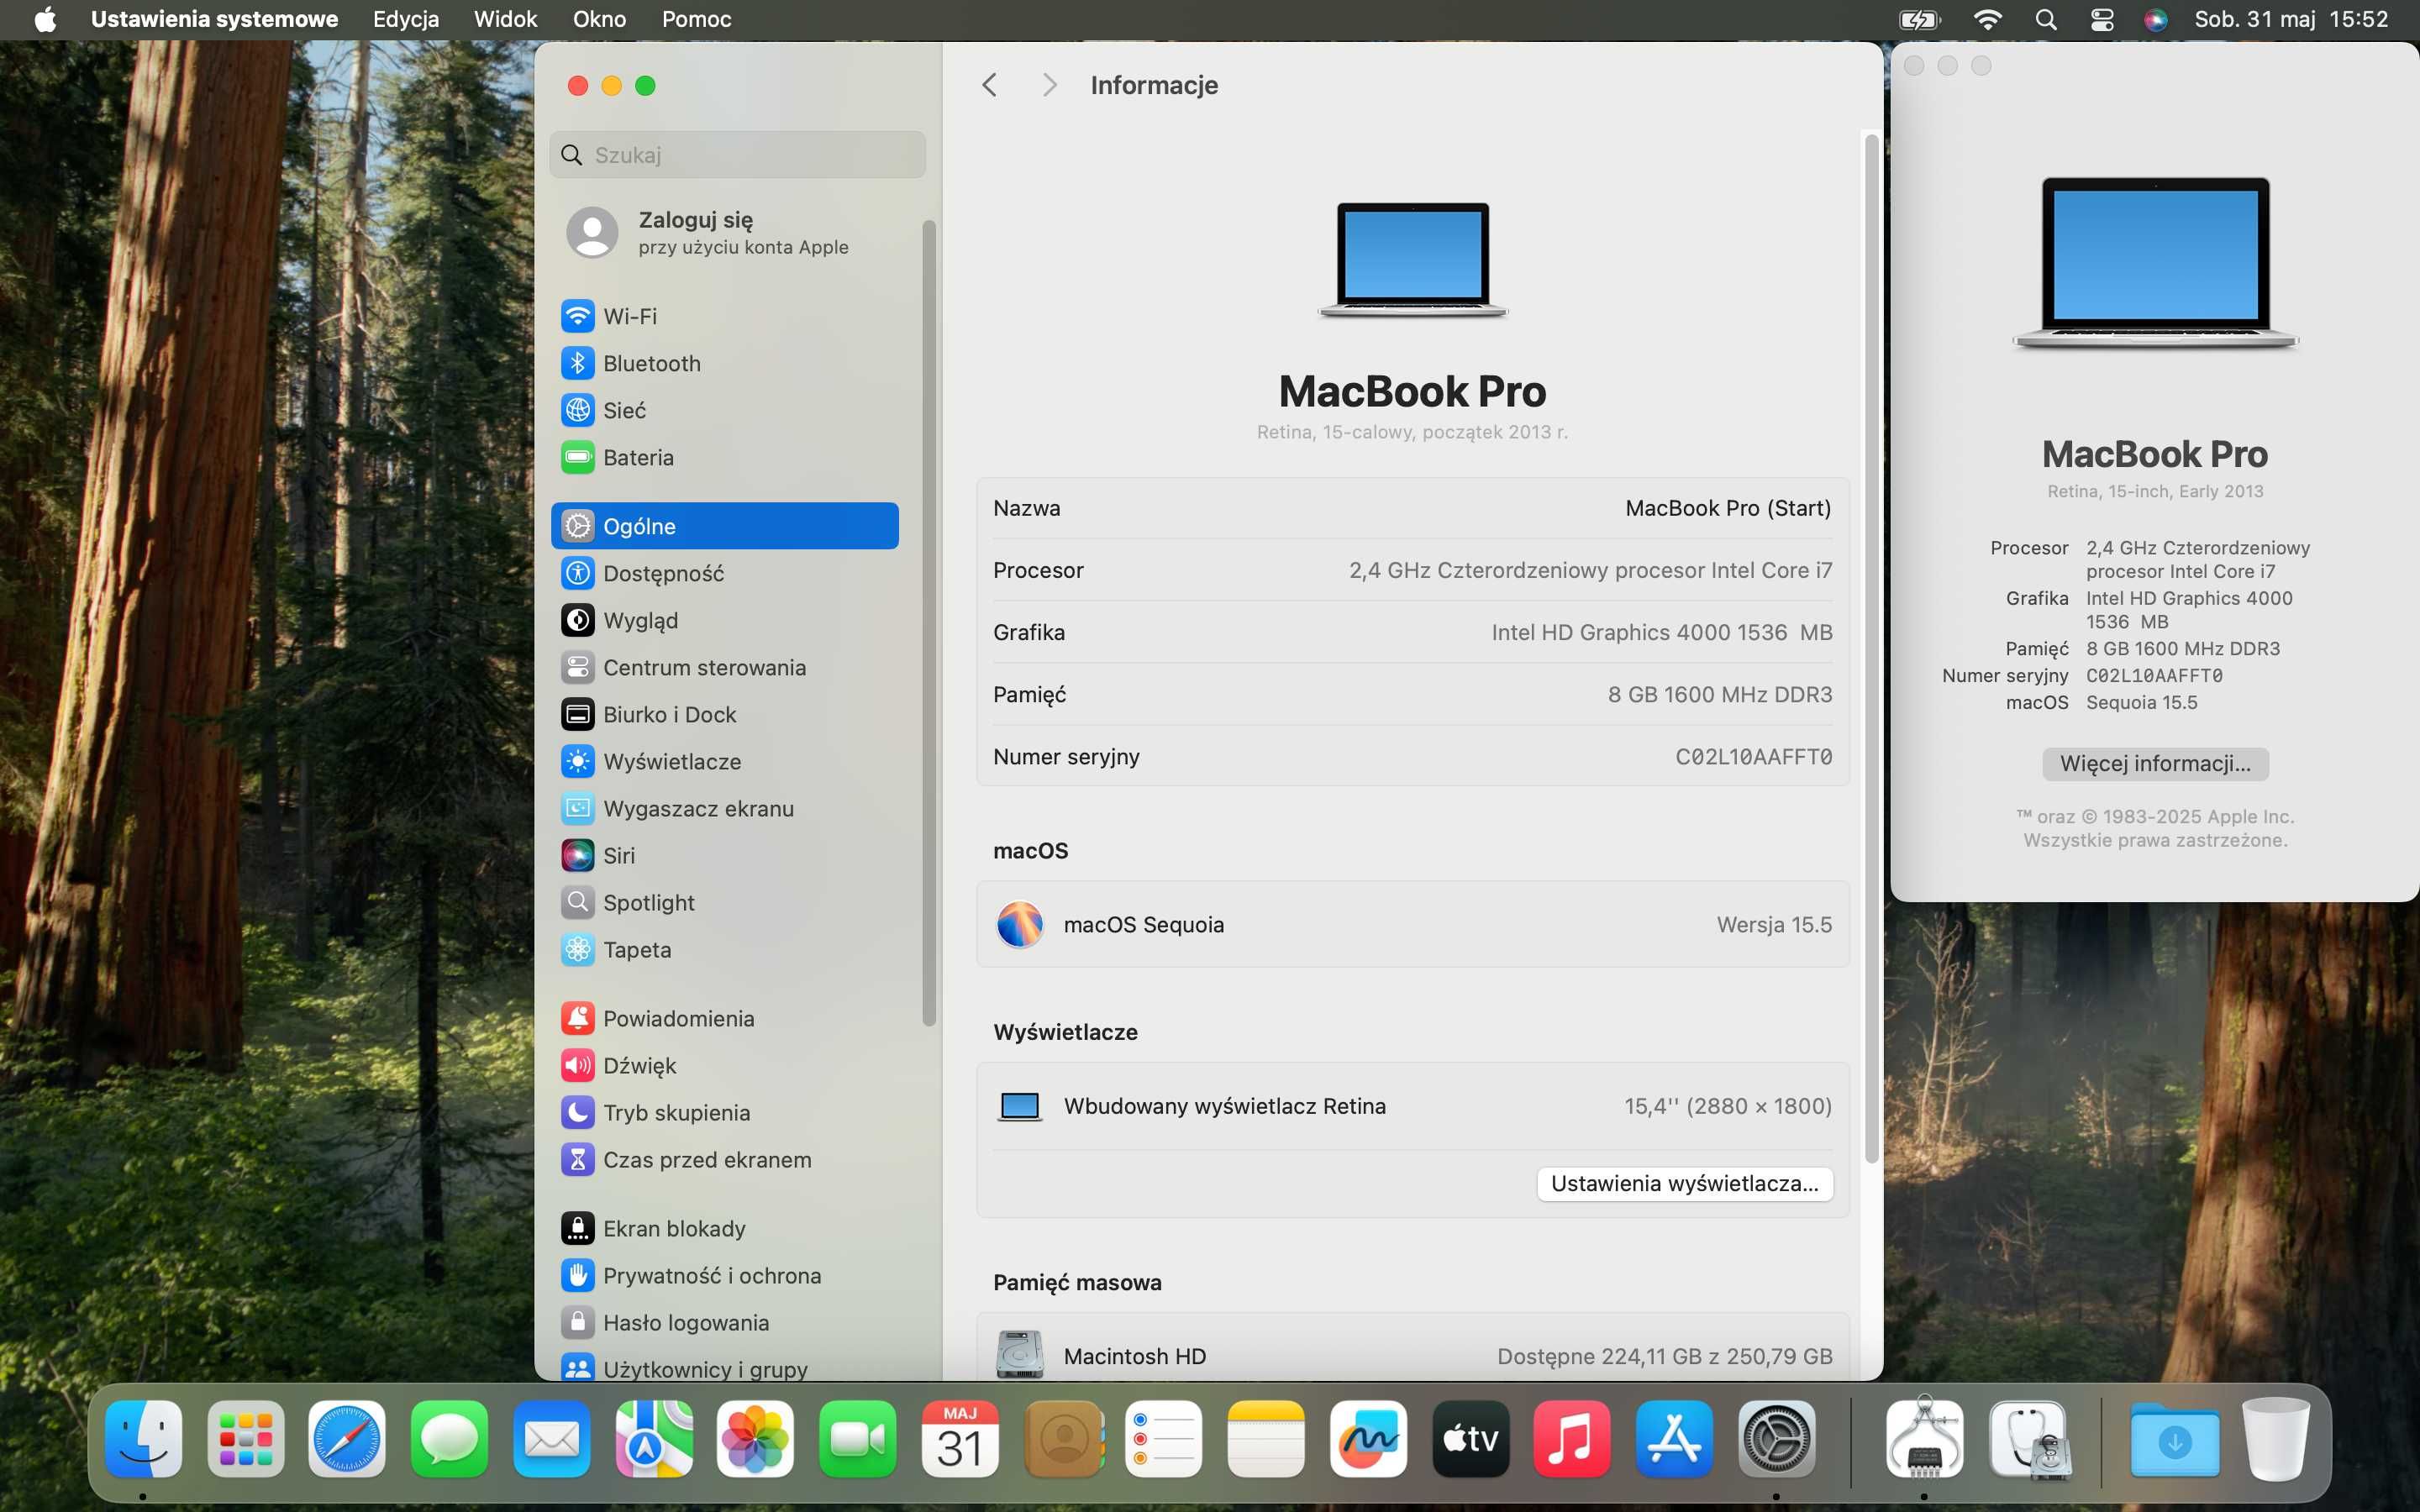The image size is (2420, 1512).
Task: Click Ustawienia wyświetlacza… button
Action: (1685, 1183)
